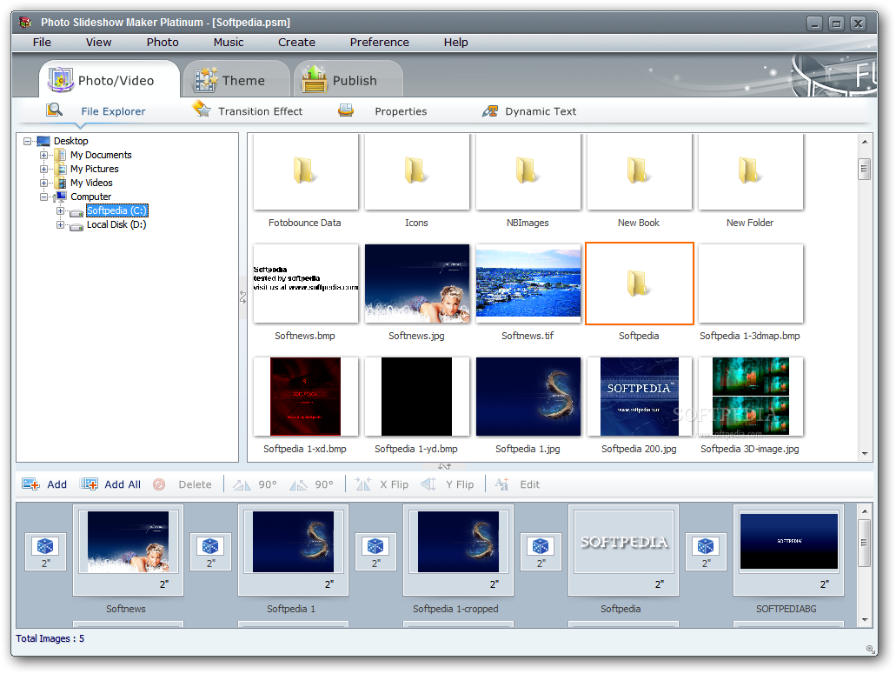This screenshot has width=896, height=674.
Task: Switch to the Publish tab
Action: click(348, 79)
